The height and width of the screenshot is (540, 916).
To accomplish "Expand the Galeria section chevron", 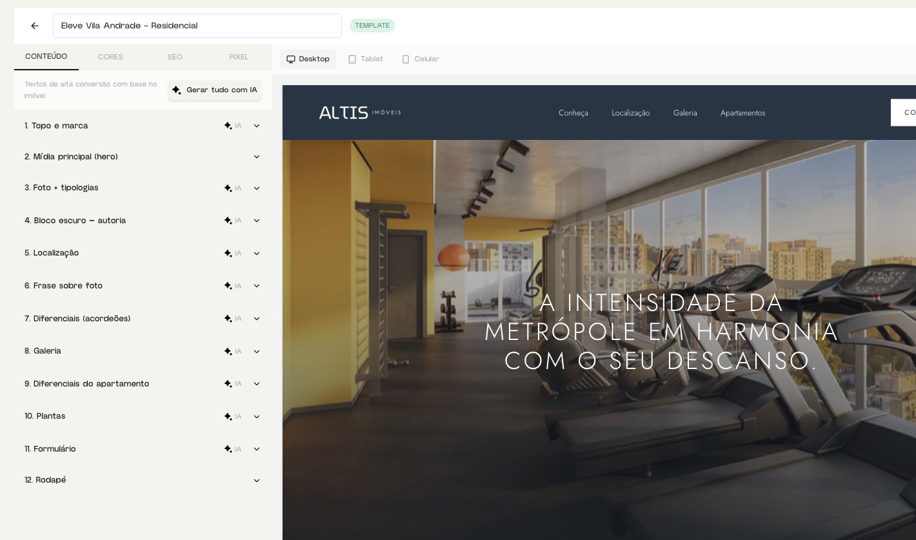I will pyautogui.click(x=257, y=352).
